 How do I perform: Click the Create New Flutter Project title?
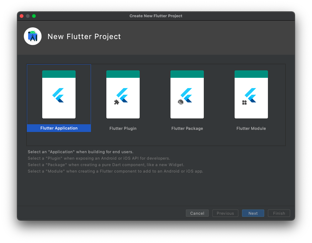tap(156, 16)
